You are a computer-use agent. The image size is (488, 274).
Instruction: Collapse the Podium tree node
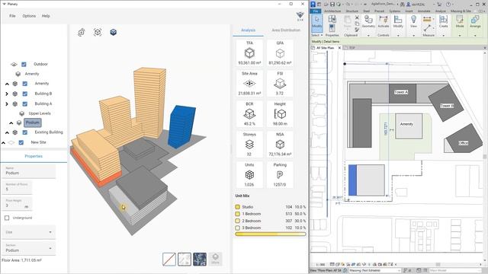[x=11, y=123]
